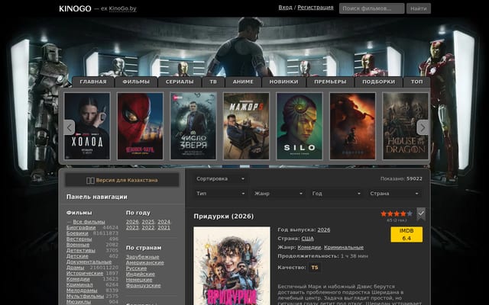Open the Документальные category
The width and height of the screenshot is (489, 305).
click(89, 262)
